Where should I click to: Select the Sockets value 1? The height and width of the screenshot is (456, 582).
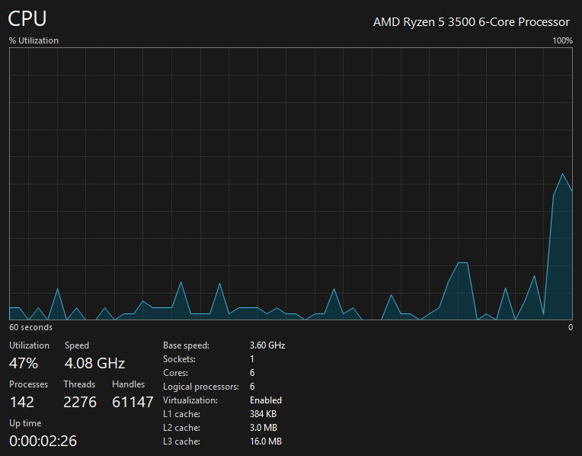pos(252,359)
